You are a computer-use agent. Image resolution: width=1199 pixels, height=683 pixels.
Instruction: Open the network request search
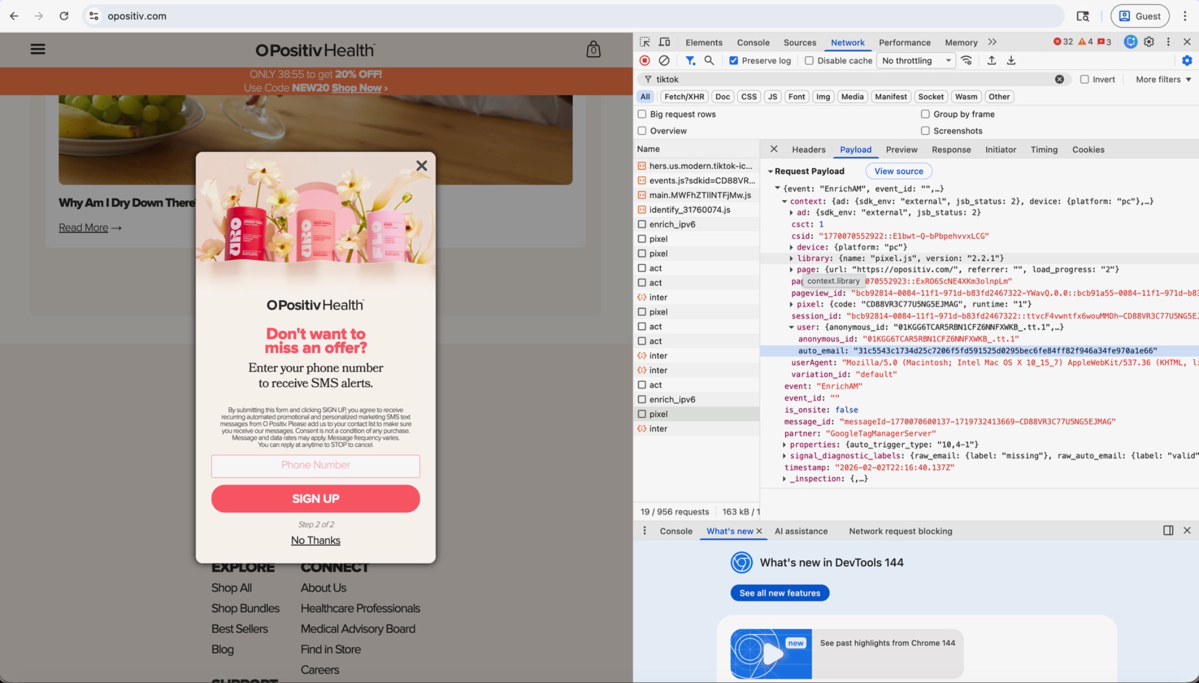click(x=710, y=60)
